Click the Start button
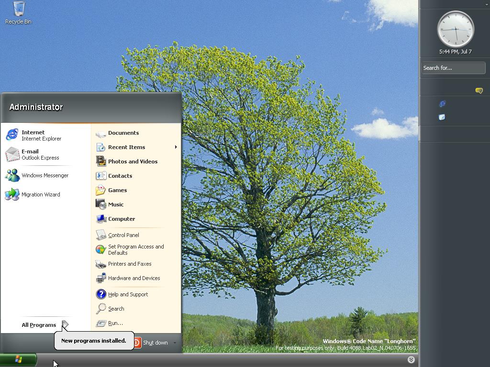490x367 pixels. point(19,359)
